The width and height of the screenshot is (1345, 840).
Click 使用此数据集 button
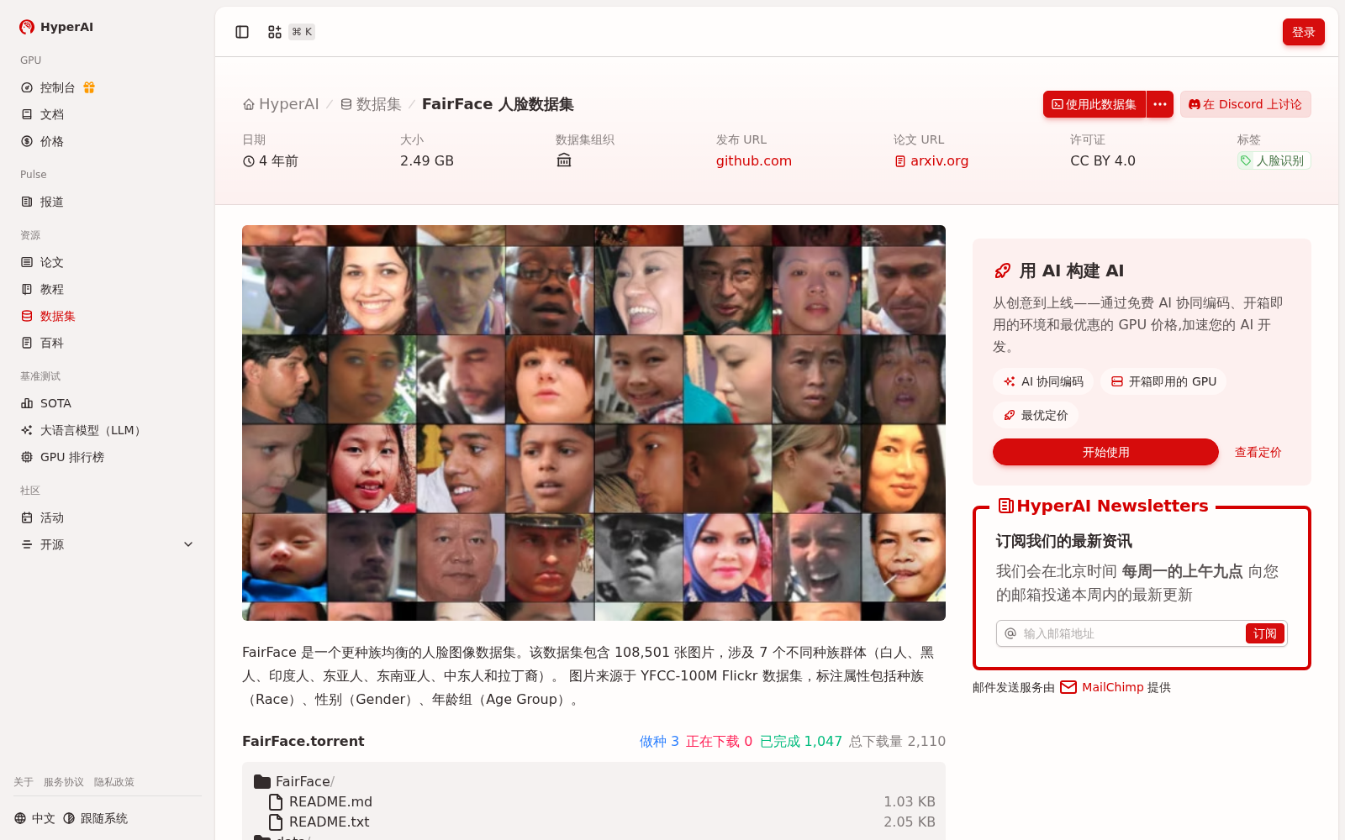[1094, 104]
